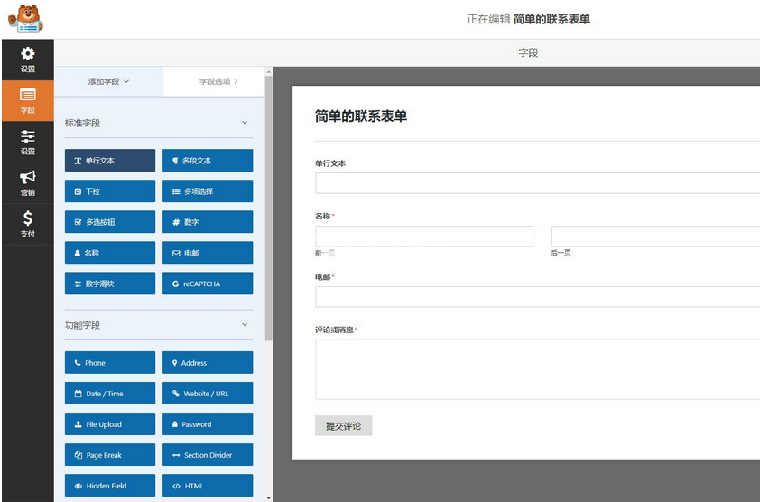Click the 电邮 input in form preview
This screenshot has height=502, width=760.
538,296
